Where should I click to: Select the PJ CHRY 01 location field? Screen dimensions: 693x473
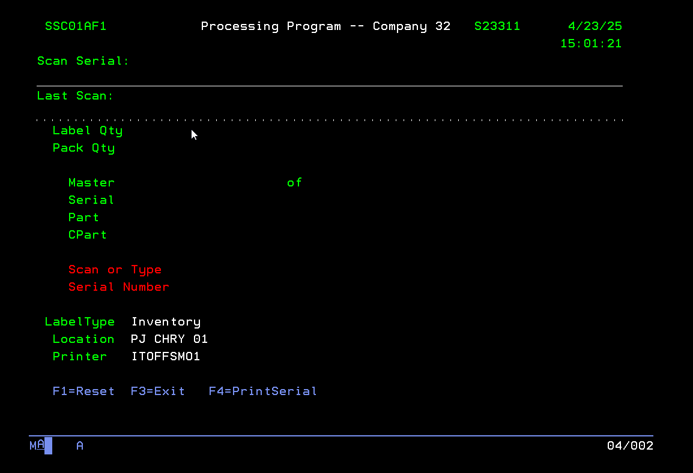(169, 339)
